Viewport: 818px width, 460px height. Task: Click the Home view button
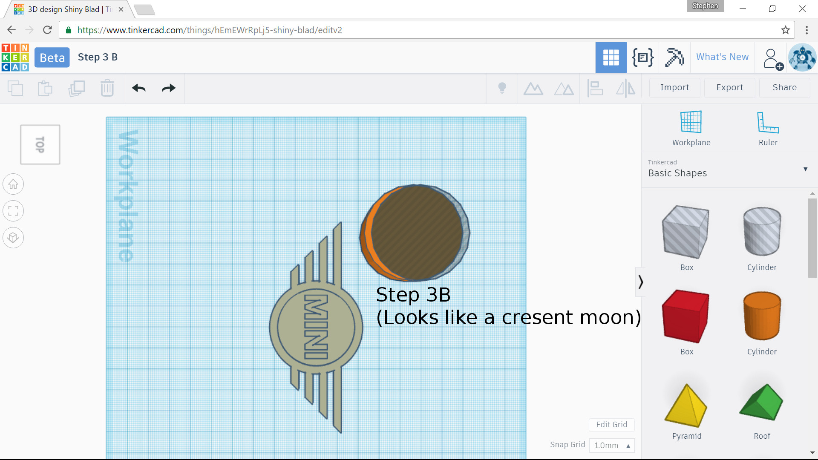[x=13, y=184]
